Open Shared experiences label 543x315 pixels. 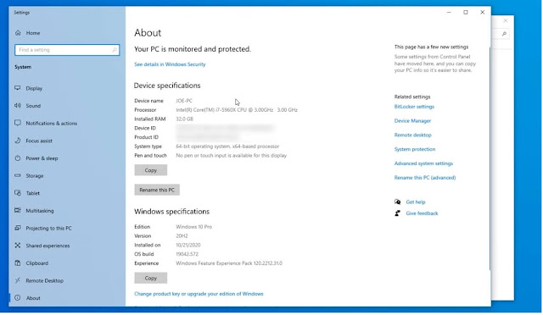point(48,246)
